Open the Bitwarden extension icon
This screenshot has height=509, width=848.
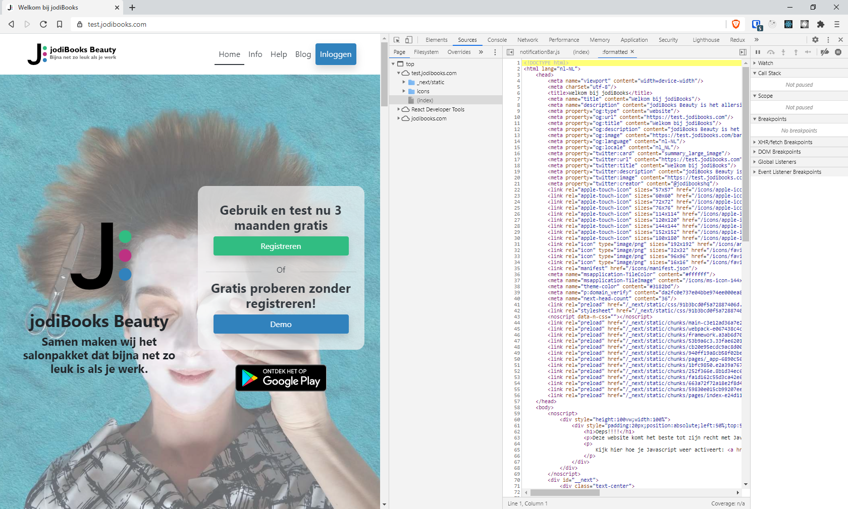(x=756, y=24)
